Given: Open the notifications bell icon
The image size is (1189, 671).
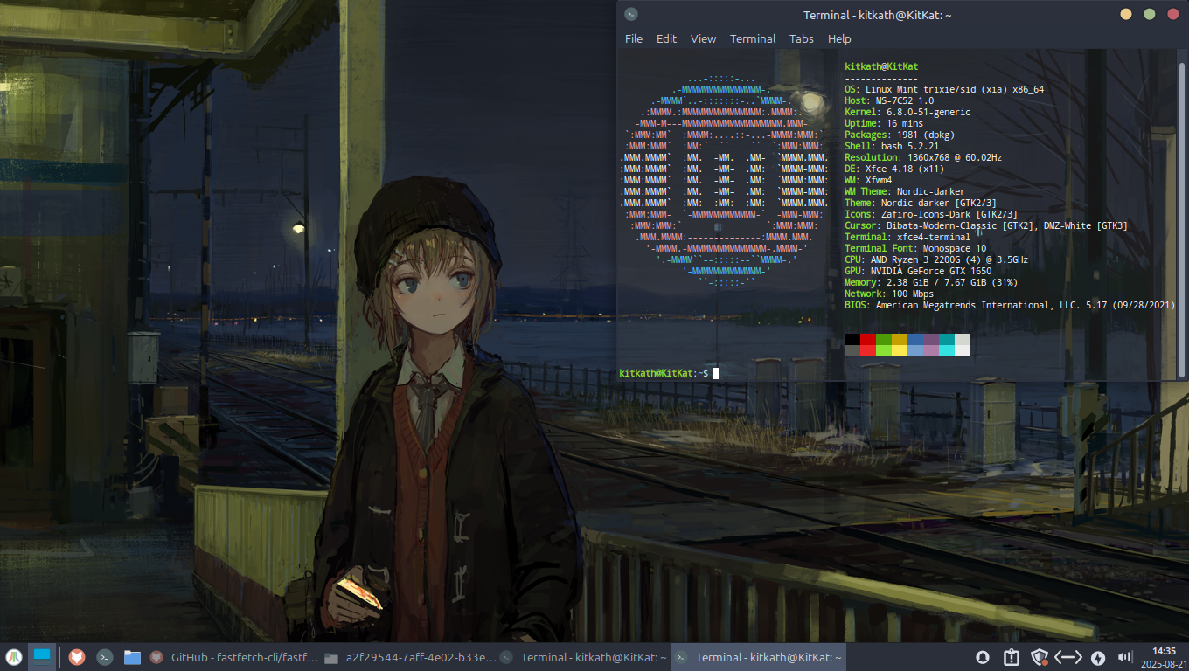Looking at the screenshot, I should tap(983, 657).
